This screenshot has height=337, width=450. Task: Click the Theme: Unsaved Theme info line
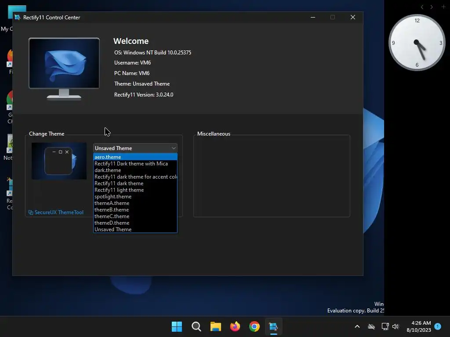click(142, 84)
